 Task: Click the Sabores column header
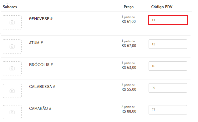point(10,7)
